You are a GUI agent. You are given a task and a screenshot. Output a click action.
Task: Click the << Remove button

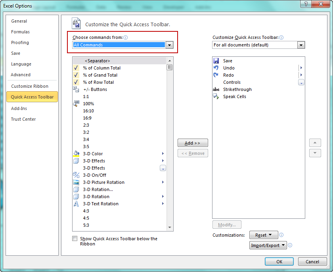click(193, 153)
